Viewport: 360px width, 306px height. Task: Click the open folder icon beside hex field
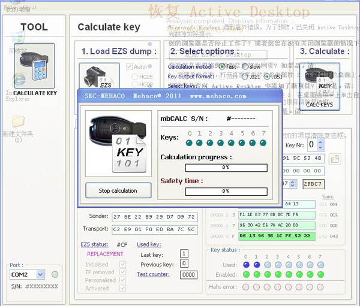(x=335, y=159)
